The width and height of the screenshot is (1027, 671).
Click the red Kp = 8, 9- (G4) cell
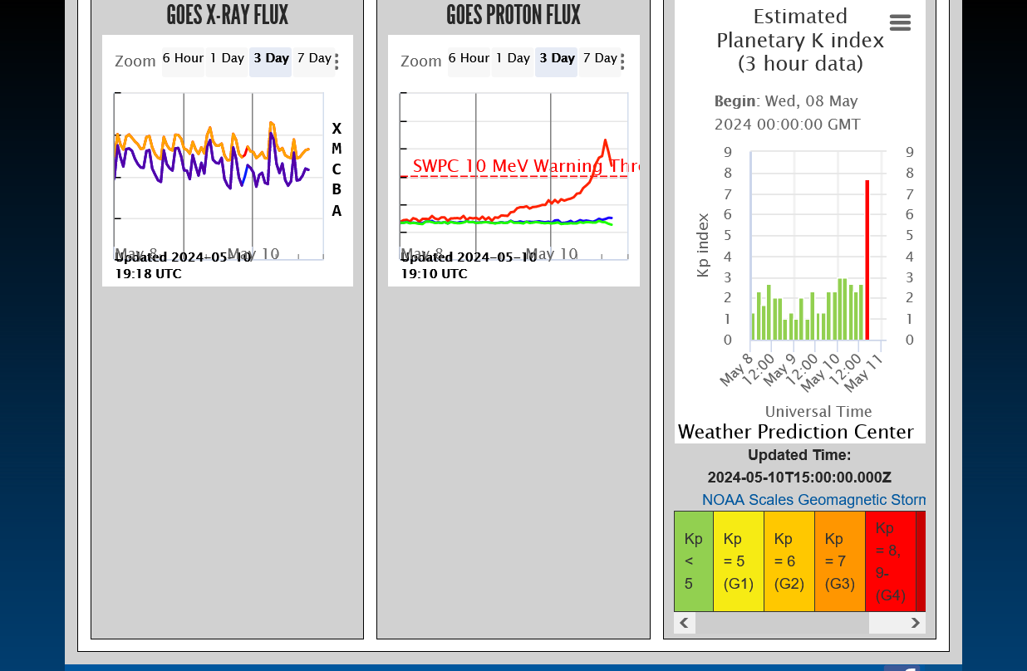[890, 561]
